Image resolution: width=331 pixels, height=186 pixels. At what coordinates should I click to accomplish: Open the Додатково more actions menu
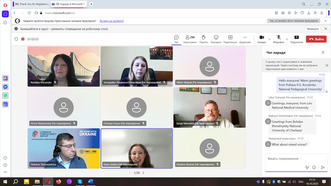pos(245,39)
